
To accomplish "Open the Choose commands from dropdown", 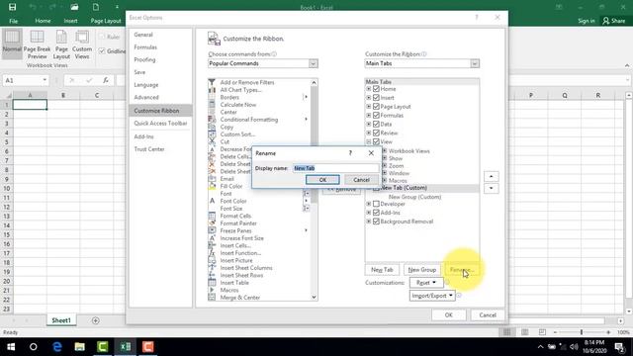I will point(314,63).
